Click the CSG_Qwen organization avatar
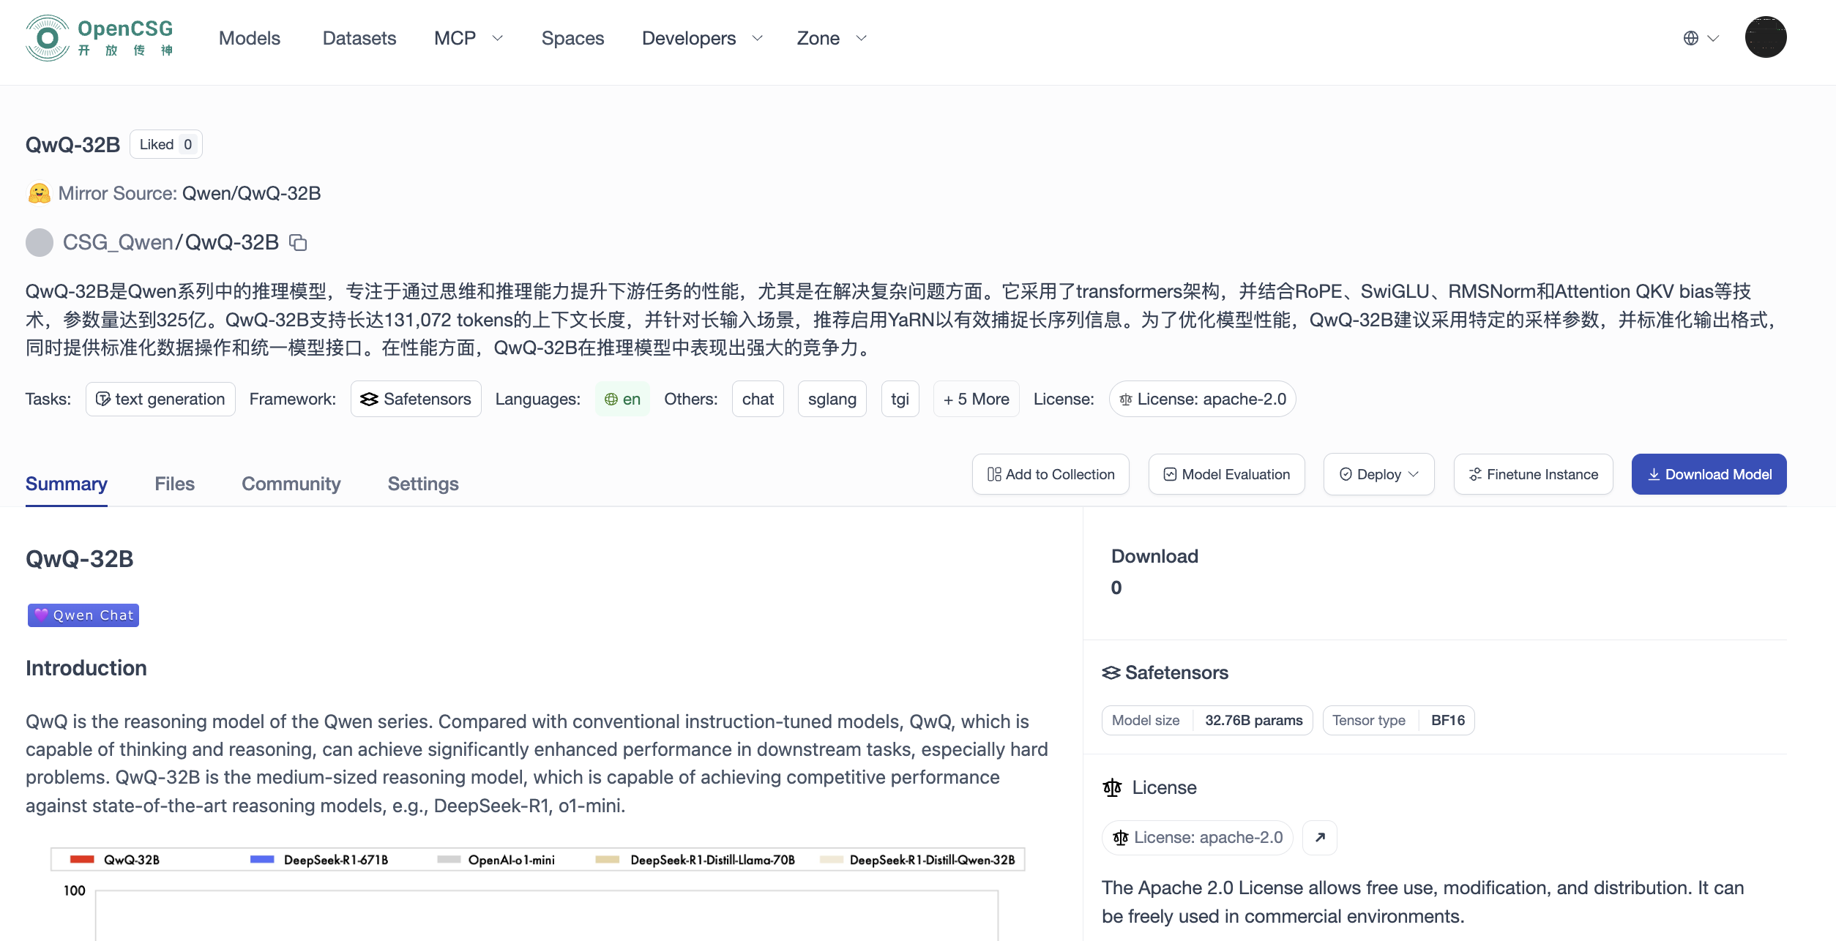The width and height of the screenshot is (1836, 941). click(40, 242)
